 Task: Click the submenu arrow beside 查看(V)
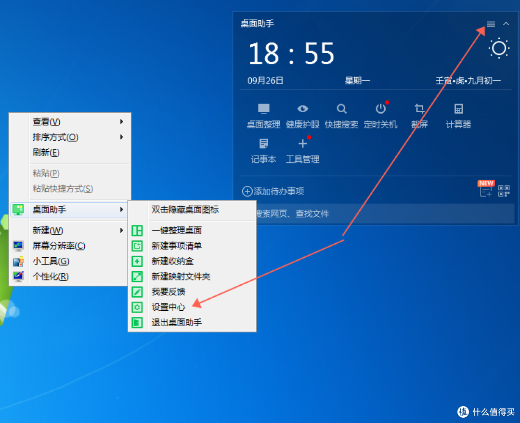point(122,122)
